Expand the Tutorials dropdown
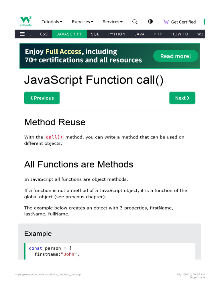 [52, 22]
